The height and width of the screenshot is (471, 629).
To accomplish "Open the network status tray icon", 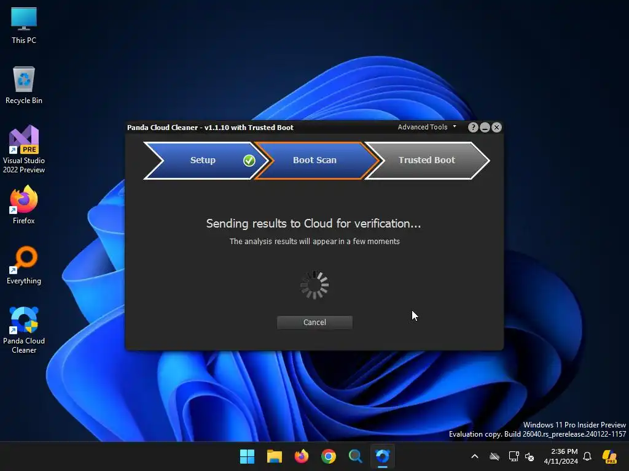I will (514, 456).
